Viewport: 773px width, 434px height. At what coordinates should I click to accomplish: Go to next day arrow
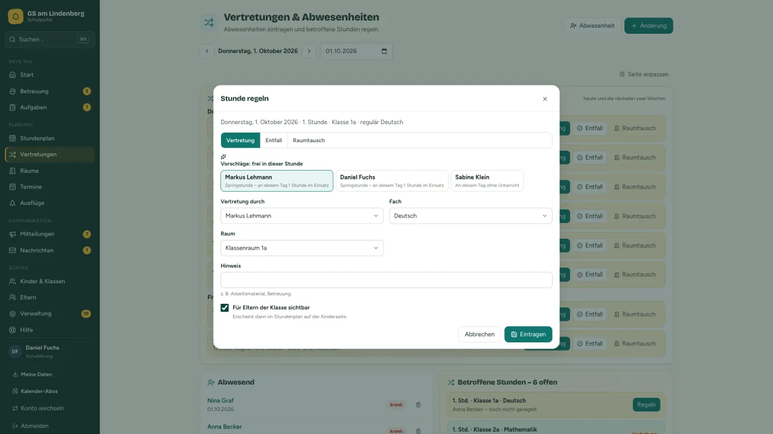click(x=309, y=51)
